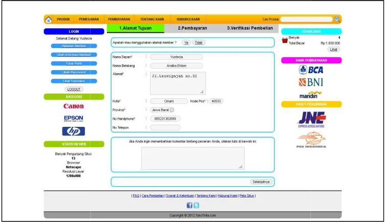Switch to the 2.Pembayaran step tab

coord(193,28)
